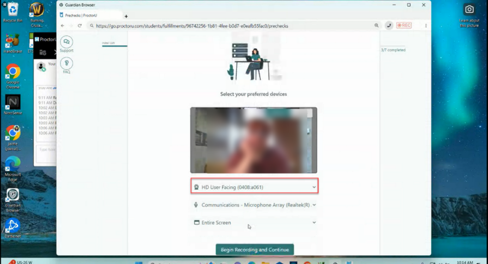
Task: Reload the page with refresh icon
Action: [x=80, y=25]
